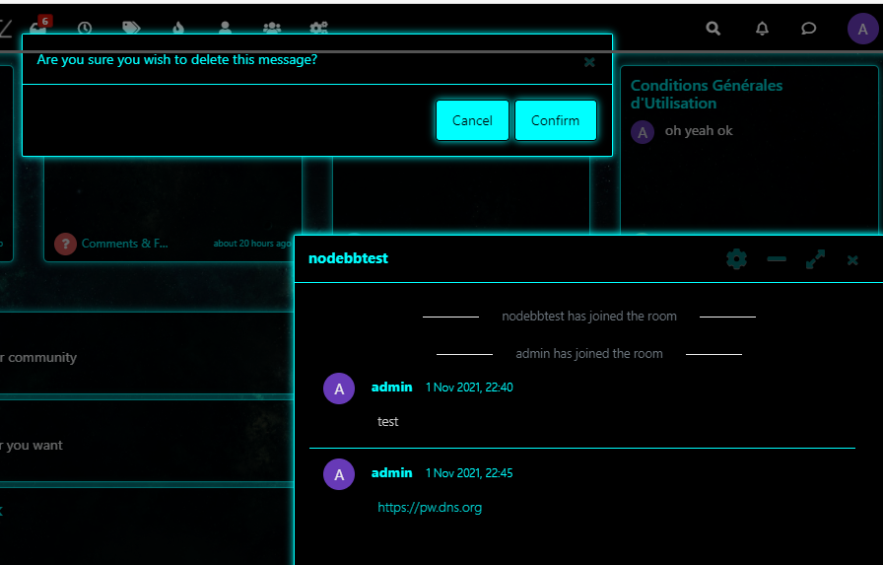Open the https://pw.dns.org link

(x=430, y=508)
